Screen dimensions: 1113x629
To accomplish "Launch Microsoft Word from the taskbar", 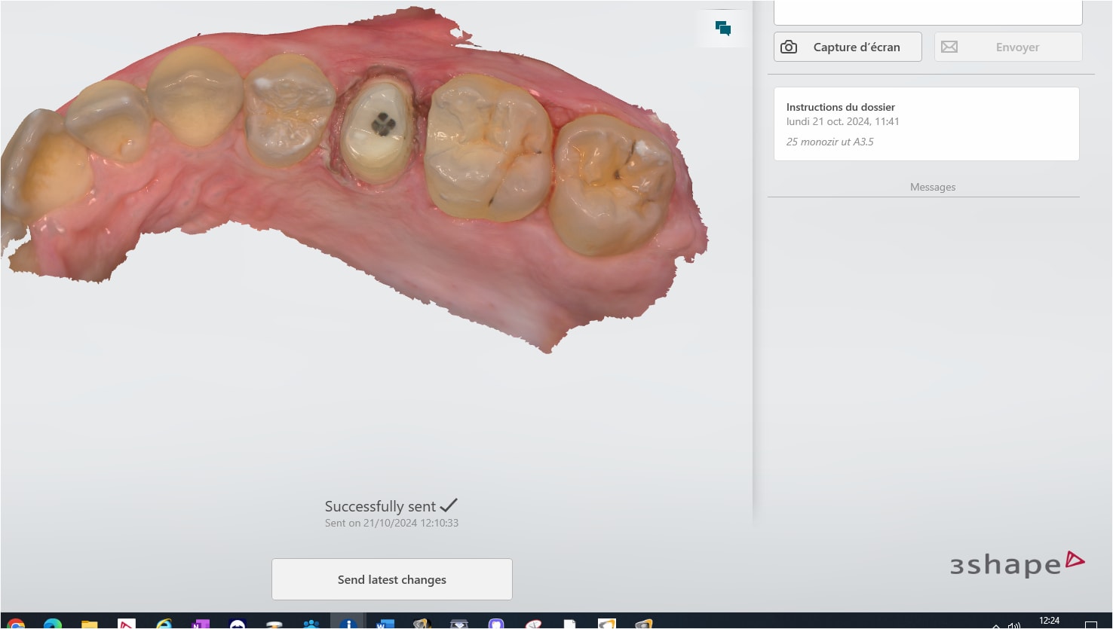I will pos(385,624).
